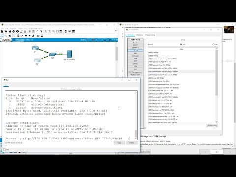Select c1900 SPA.151-4.M4.bin file in TFTP list
The width and height of the screenshot is (236, 177).
tap(181, 68)
